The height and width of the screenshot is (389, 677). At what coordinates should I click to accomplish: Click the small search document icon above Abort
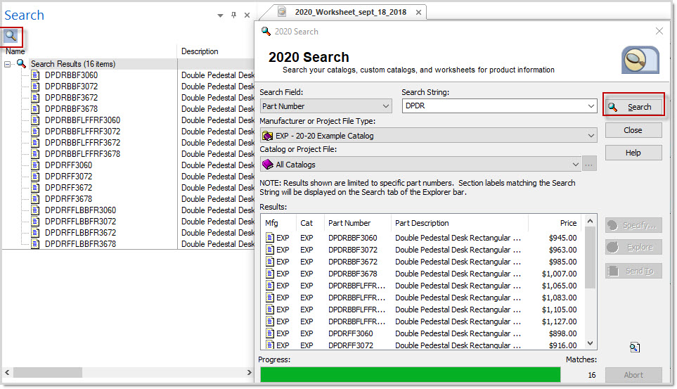(x=634, y=347)
